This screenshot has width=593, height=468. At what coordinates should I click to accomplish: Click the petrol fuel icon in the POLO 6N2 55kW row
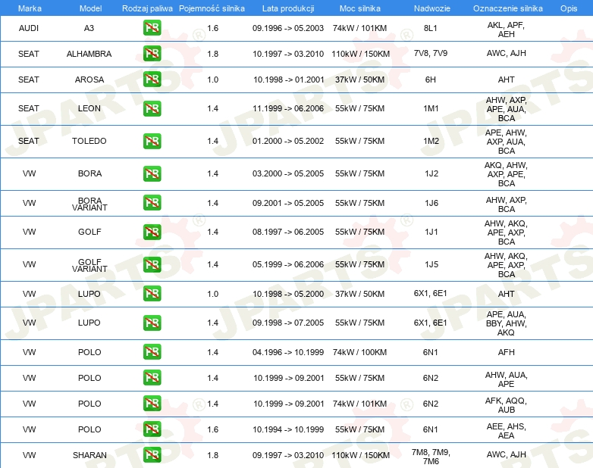(x=152, y=378)
